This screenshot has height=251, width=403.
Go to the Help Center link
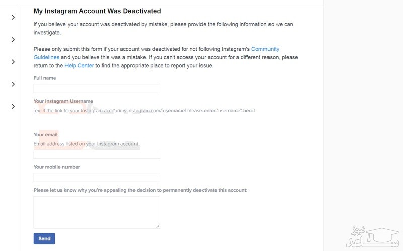pyautogui.click(x=79, y=65)
